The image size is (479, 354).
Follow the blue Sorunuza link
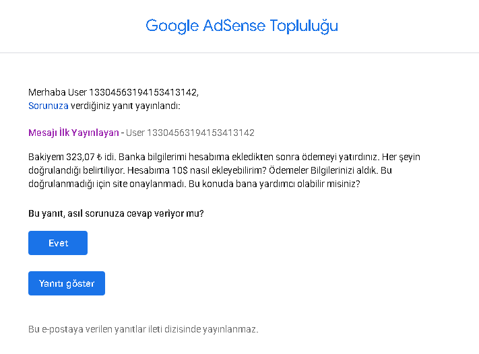49,106
